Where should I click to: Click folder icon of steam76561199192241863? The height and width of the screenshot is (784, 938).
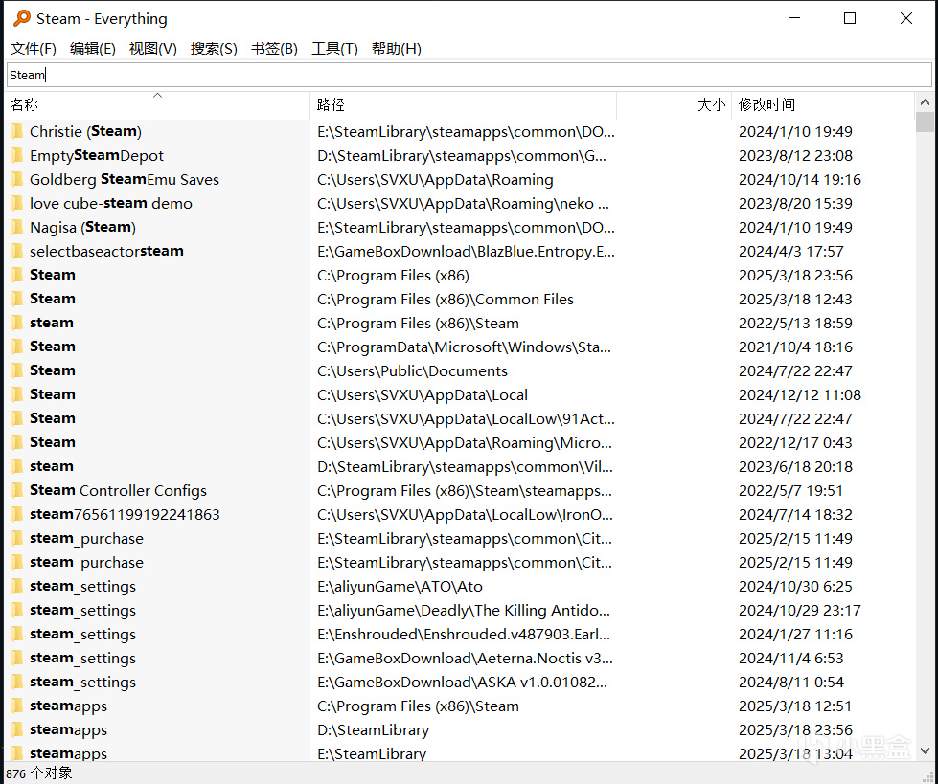coord(18,514)
